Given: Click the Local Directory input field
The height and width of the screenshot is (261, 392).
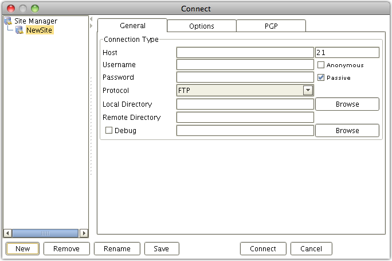Looking at the screenshot, I should (x=245, y=104).
